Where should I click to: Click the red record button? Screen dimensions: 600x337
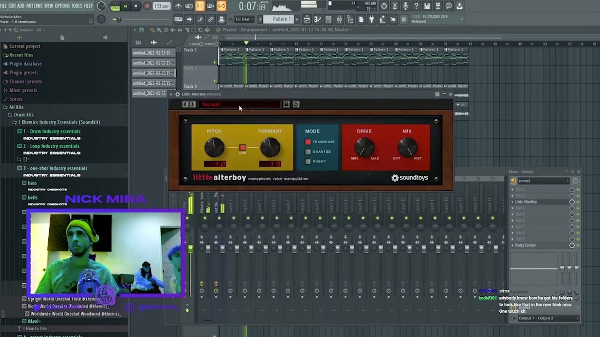pyautogui.click(x=147, y=6)
